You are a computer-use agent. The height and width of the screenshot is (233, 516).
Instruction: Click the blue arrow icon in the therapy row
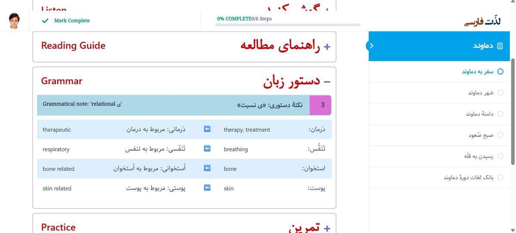click(207, 129)
